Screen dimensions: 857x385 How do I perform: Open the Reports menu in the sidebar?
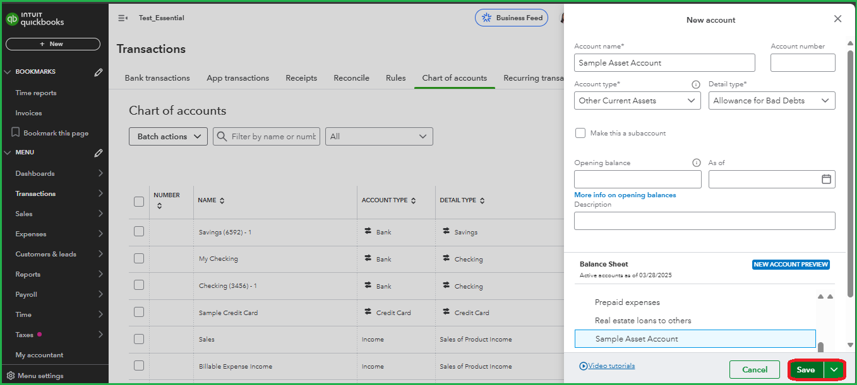[27, 274]
